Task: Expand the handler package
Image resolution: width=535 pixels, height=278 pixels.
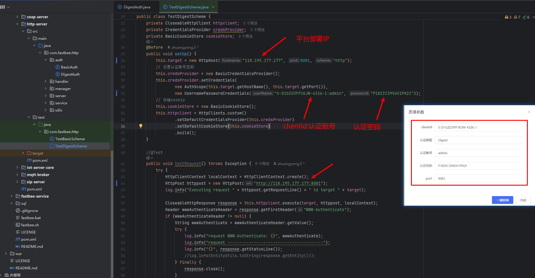Action: click(x=46, y=82)
